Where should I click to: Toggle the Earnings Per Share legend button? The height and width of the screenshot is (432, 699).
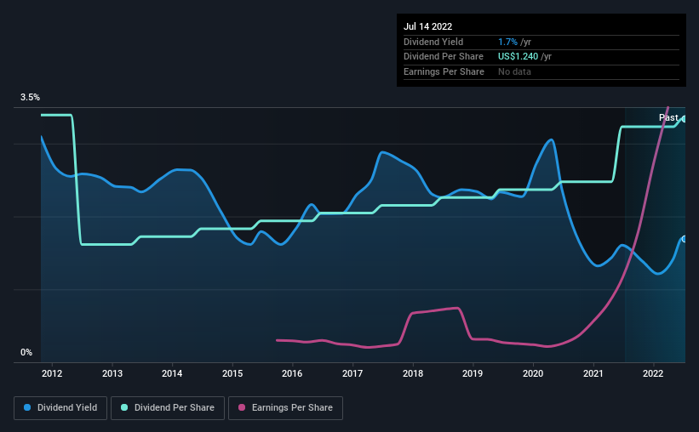pyautogui.click(x=285, y=408)
